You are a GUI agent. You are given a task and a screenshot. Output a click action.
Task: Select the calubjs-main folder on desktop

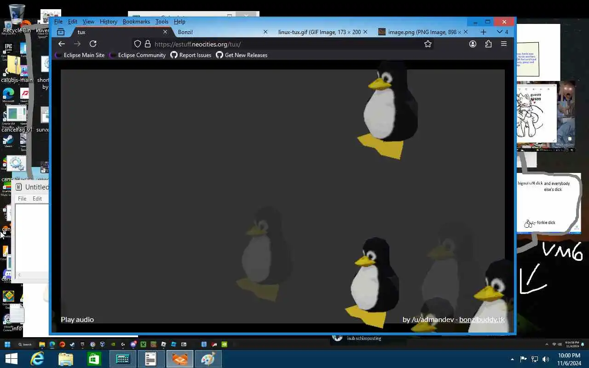(17, 70)
